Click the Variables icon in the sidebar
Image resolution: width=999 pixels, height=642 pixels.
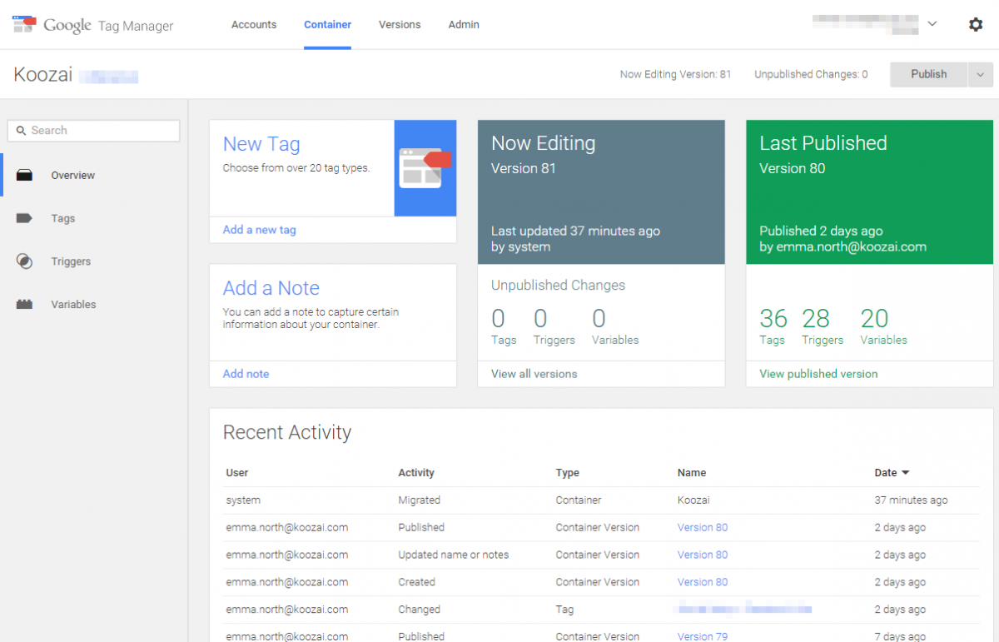26,304
